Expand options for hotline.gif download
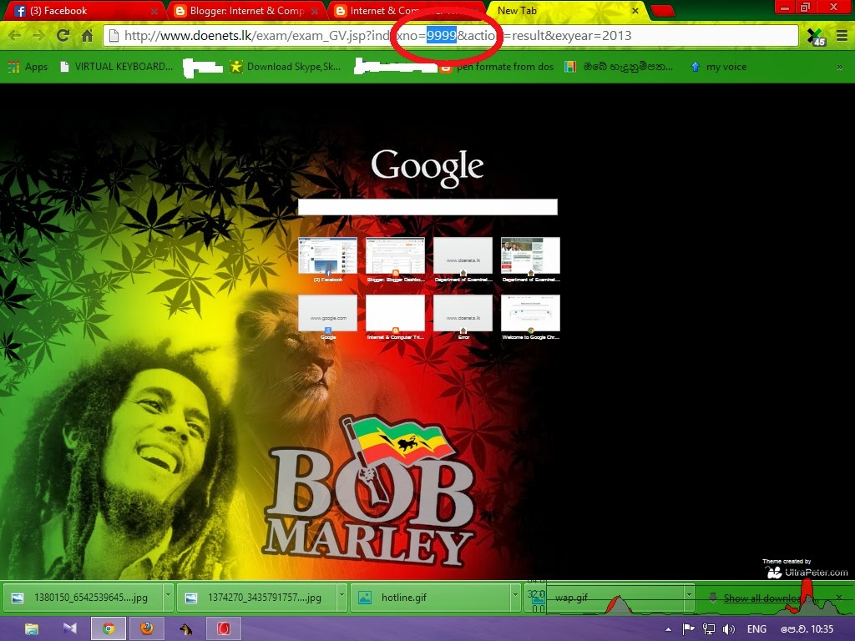This screenshot has height=641, width=855. tap(514, 598)
